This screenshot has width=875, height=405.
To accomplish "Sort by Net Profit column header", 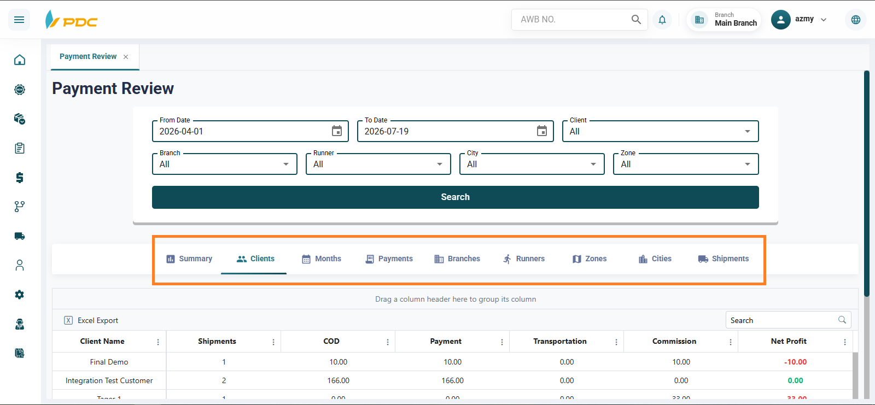I will [x=789, y=341].
